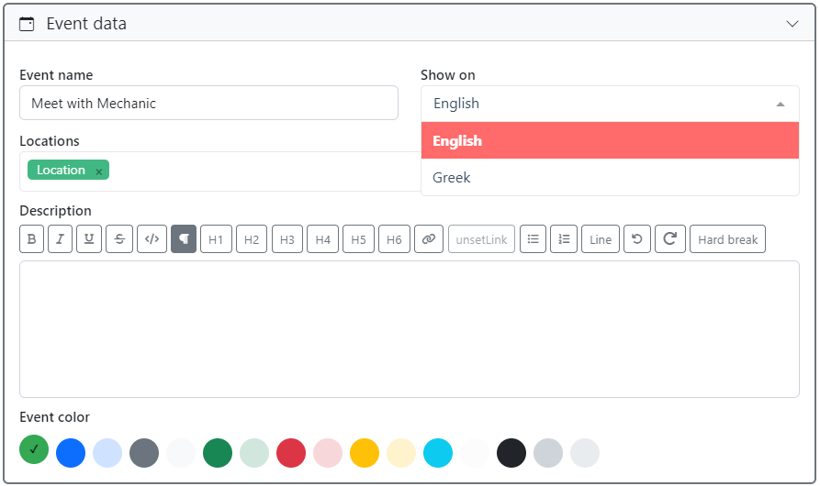Toggle bold formatting in description toolbar

coord(32,239)
